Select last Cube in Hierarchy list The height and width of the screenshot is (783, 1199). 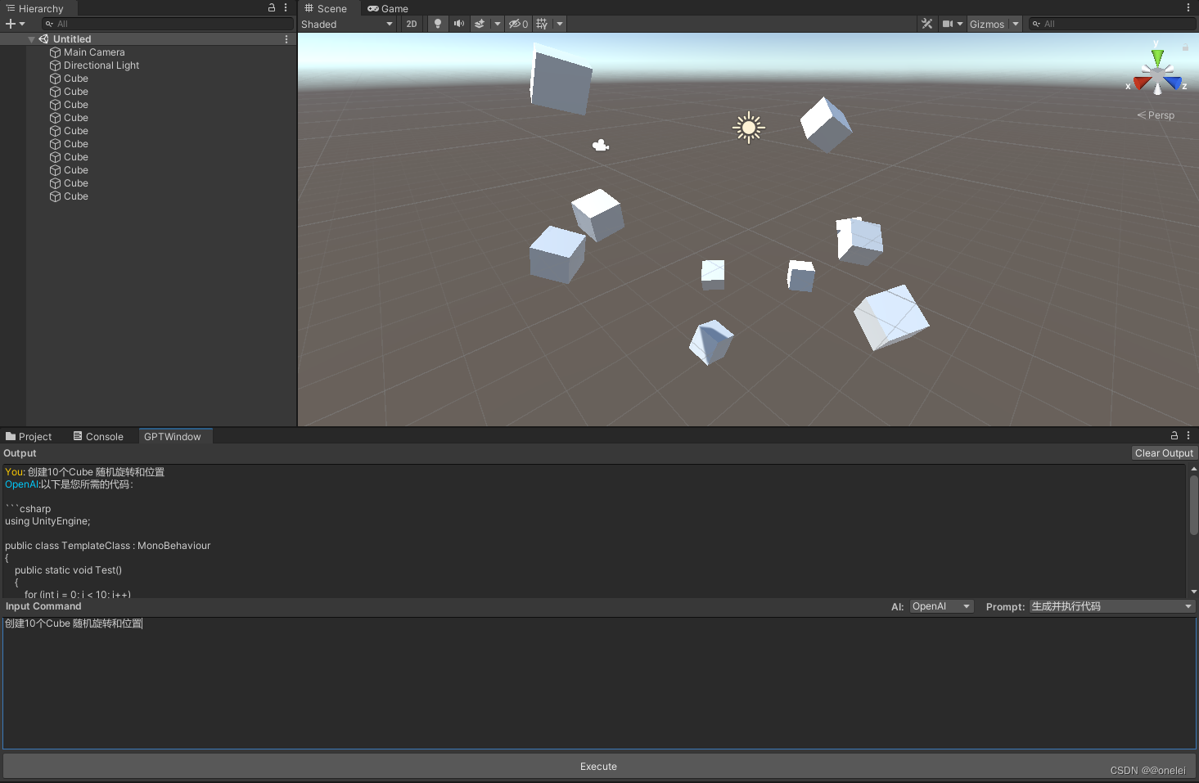[x=76, y=196]
